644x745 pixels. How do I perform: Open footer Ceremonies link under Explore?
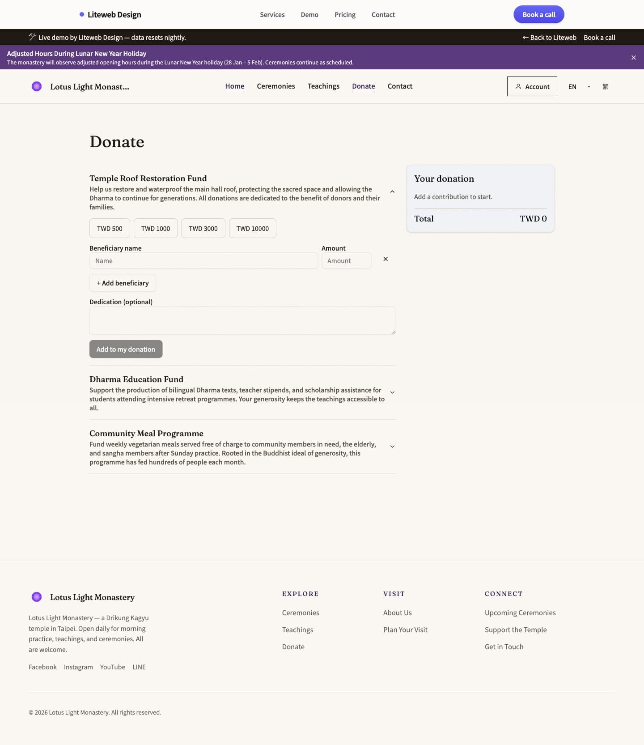coord(301,613)
